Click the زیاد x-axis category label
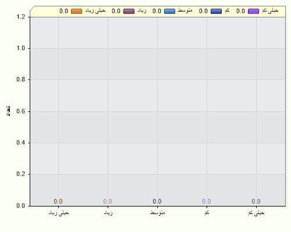Screen dimensions: 291x232 (x=108, y=213)
